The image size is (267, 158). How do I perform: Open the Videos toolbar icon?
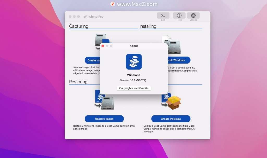click(x=193, y=16)
